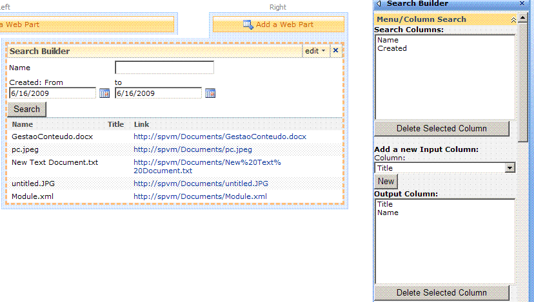Close the Search Builder tool pane

(x=522, y=3)
